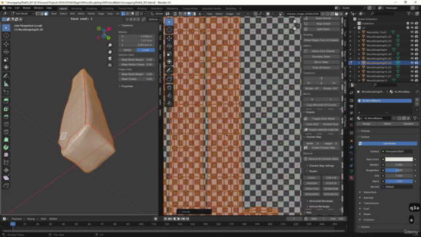Select the Knife tool
This screenshot has width=421, height=237.
(6, 132)
